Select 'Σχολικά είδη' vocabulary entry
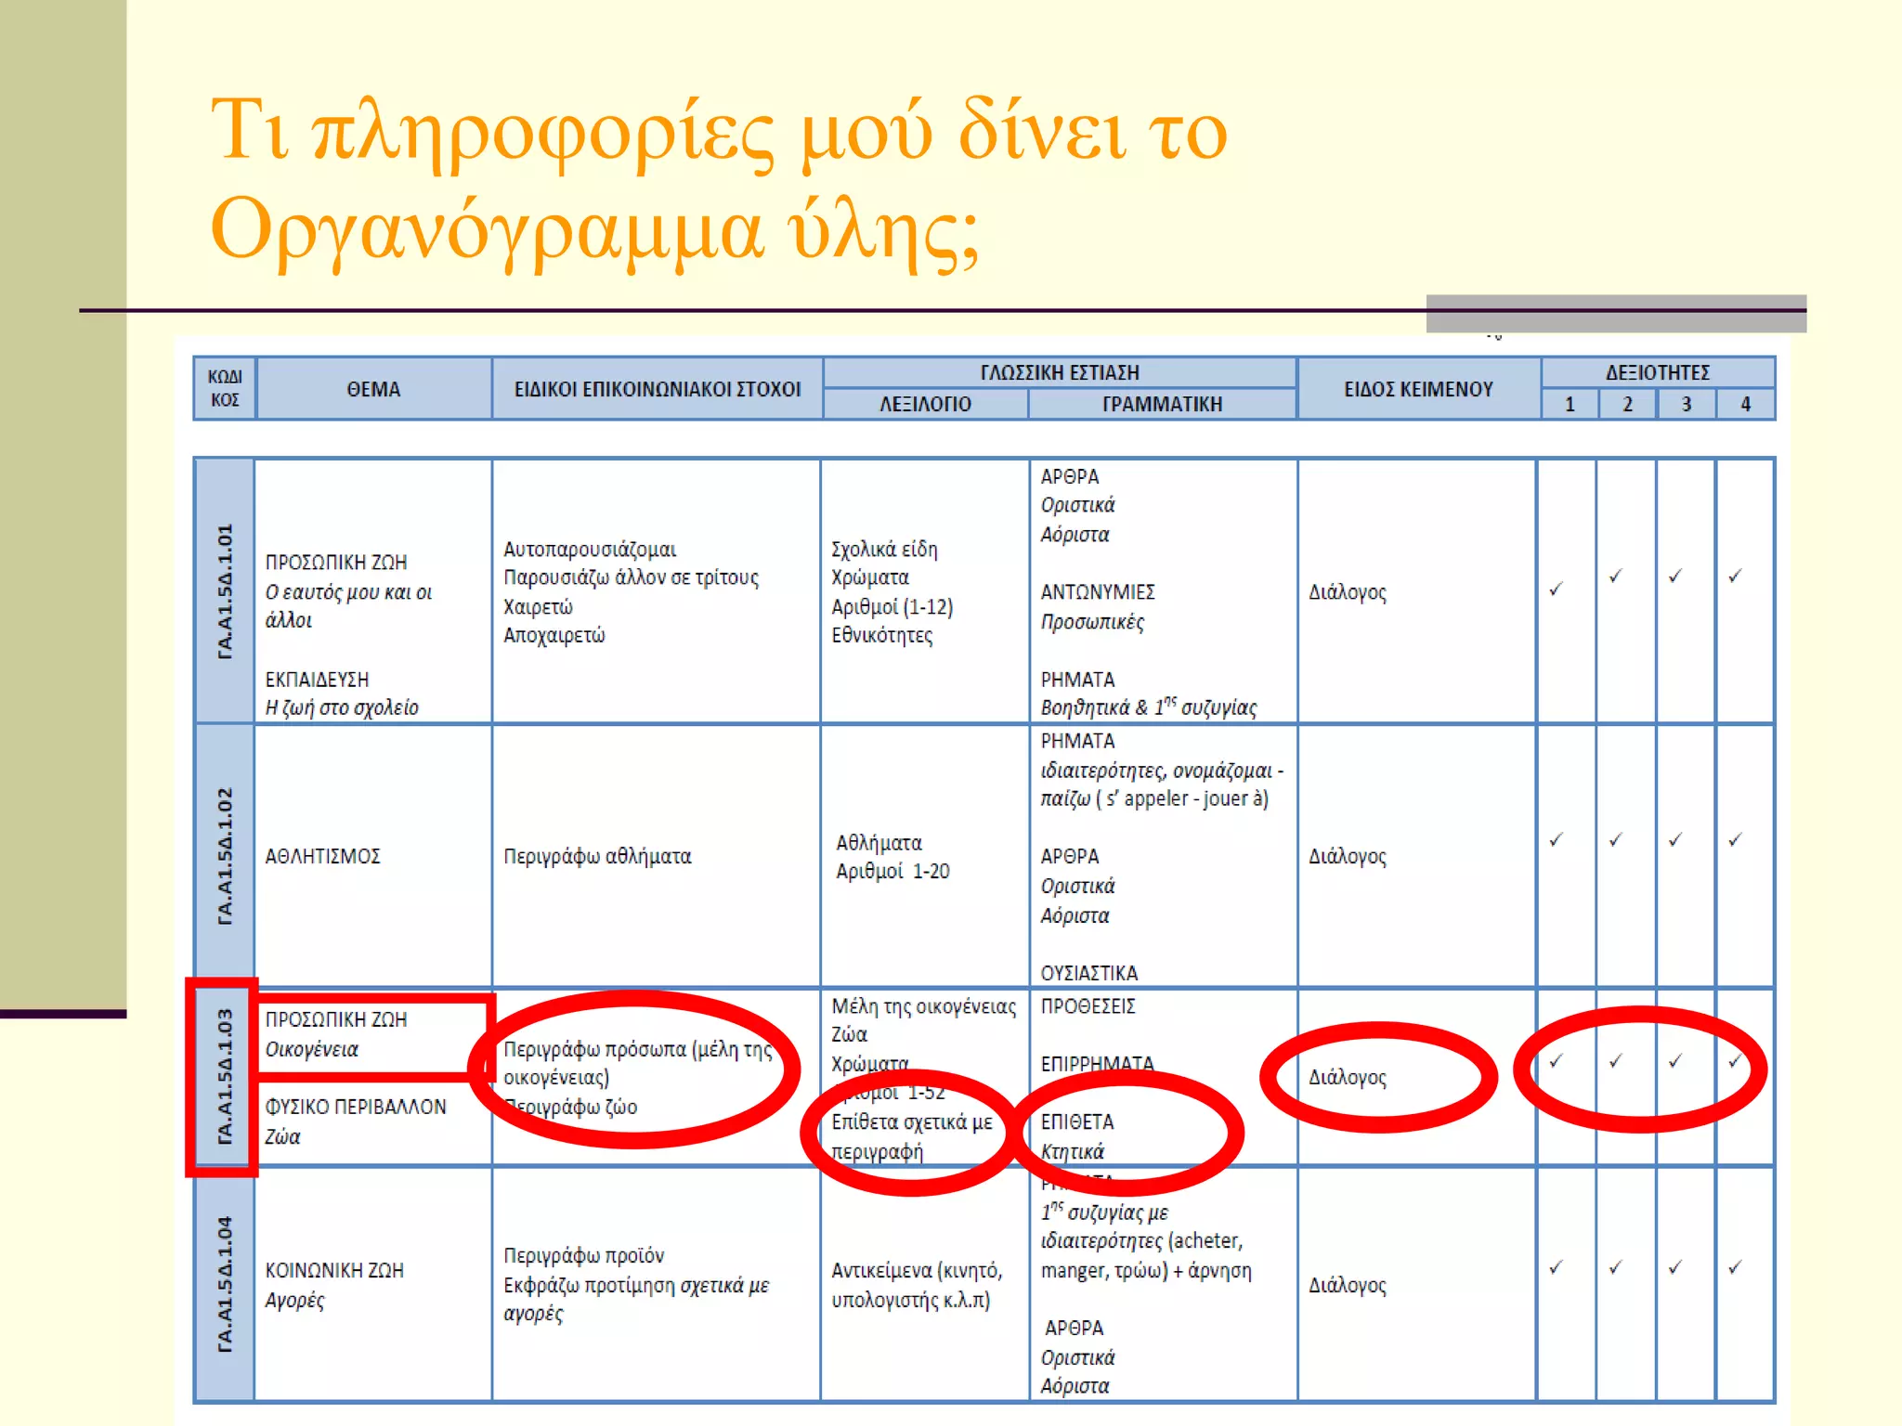The width and height of the screenshot is (1902, 1426). click(884, 549)
